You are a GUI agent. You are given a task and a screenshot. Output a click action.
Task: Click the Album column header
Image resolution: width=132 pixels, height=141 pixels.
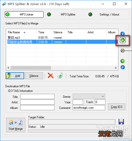click(112, 32)
